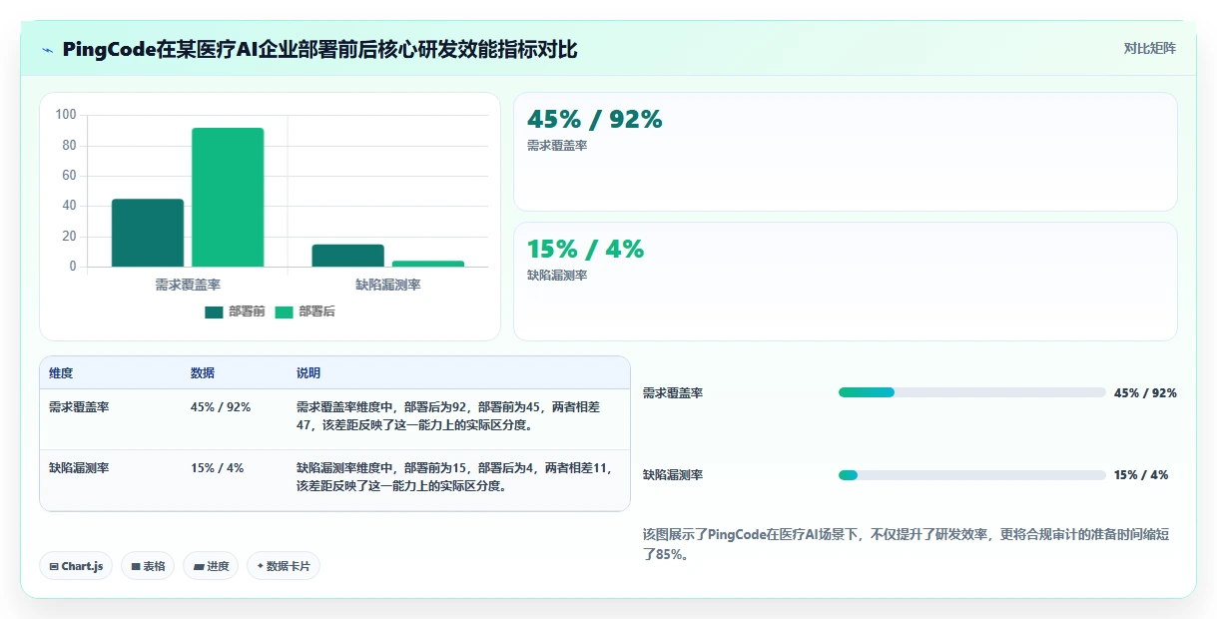Click the 表格 tag chip
Image resolution: width=1217 pixels, height=619 pixels.
(148, 566)
